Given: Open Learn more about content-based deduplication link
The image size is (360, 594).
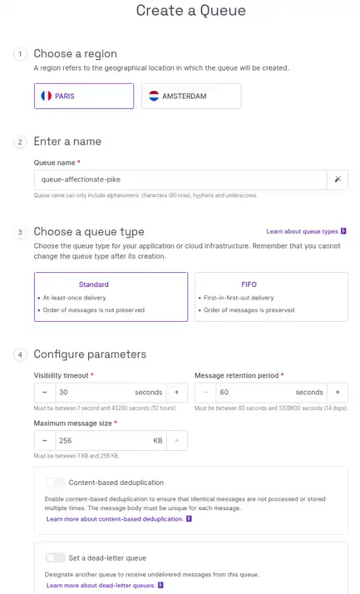Looking at the screenshot, I should 115,519.
